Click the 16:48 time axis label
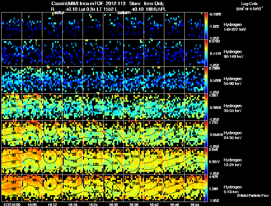This screenshot has width=271, height=206. 174,204
